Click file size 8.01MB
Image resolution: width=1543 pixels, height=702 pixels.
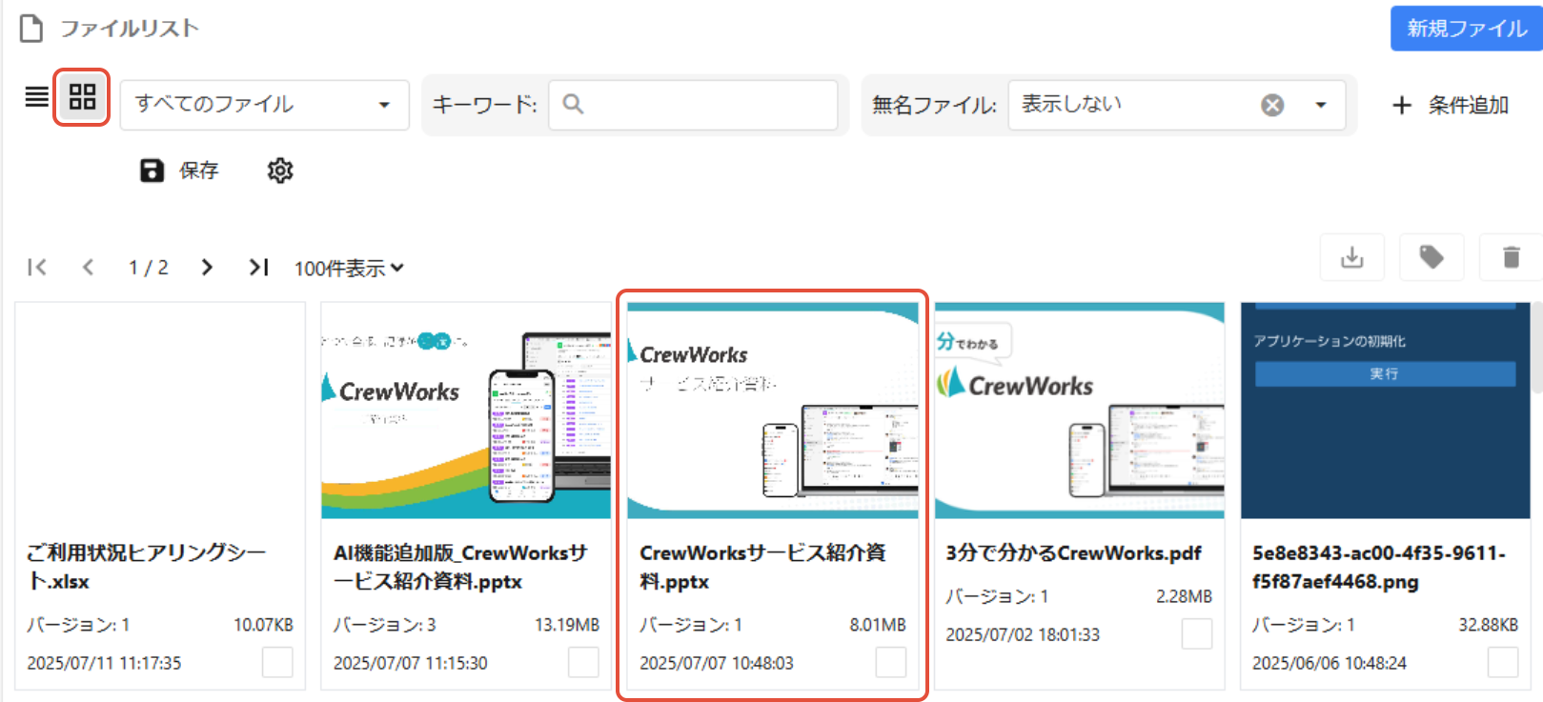click(878, 625)
